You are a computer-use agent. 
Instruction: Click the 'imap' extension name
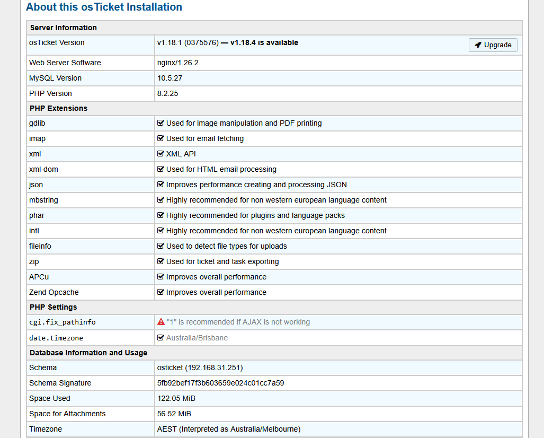point(37,138)
